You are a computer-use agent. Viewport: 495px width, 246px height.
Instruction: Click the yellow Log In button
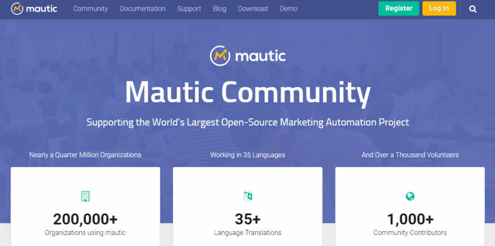(x=439, y=9)
